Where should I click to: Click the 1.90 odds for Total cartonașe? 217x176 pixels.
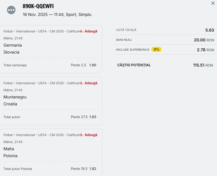(x=93, y=65)
